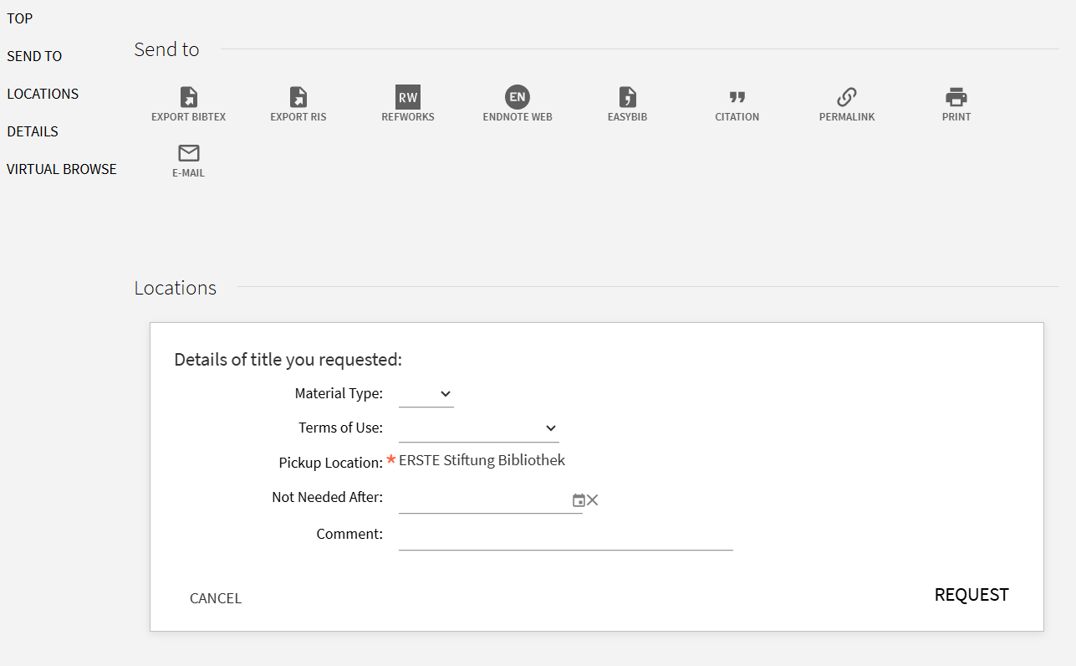Click the 'Terms of Use:' label
This screenshot has width=1076, height=666.
tap(340, 428)
